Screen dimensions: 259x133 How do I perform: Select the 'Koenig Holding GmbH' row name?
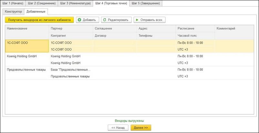(22, 56)
